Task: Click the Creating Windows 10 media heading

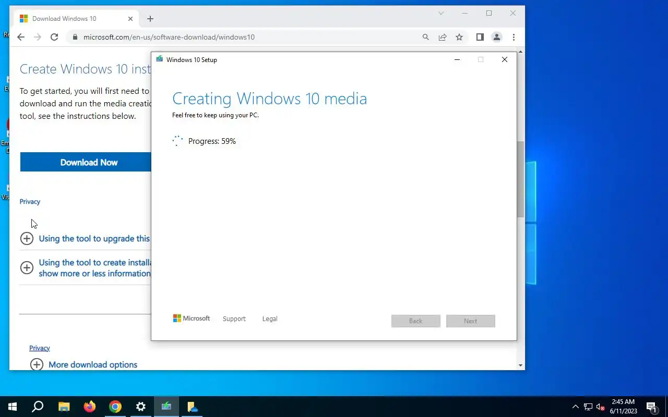Action: coord(269,99)
